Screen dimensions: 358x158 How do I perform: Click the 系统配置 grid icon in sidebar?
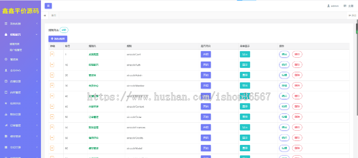[x=6, y=23]
